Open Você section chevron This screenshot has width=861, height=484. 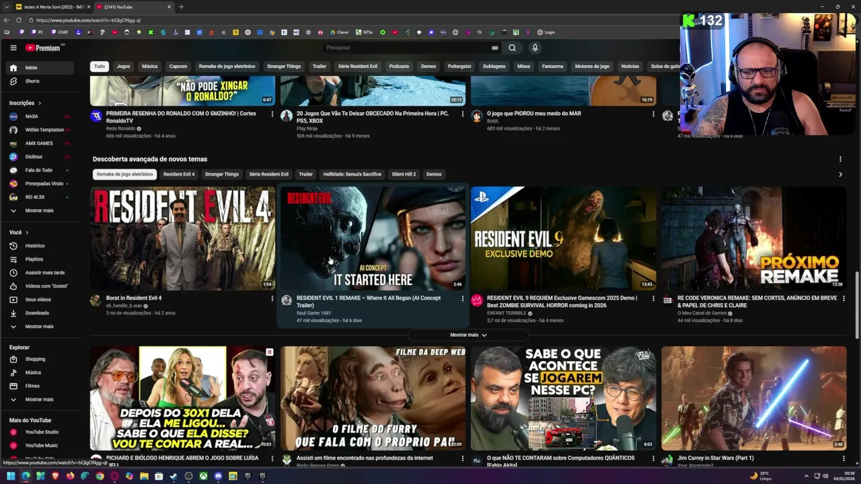click(27, 233)
